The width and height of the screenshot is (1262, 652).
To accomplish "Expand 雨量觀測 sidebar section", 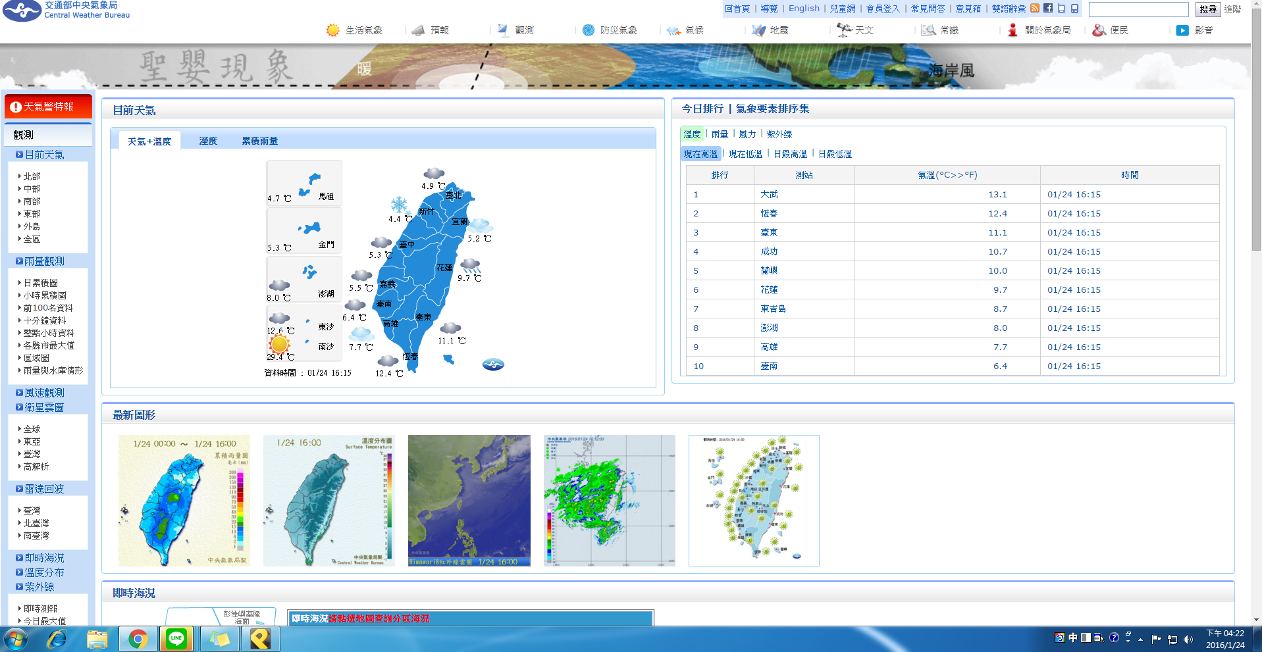I will [40, 261].
